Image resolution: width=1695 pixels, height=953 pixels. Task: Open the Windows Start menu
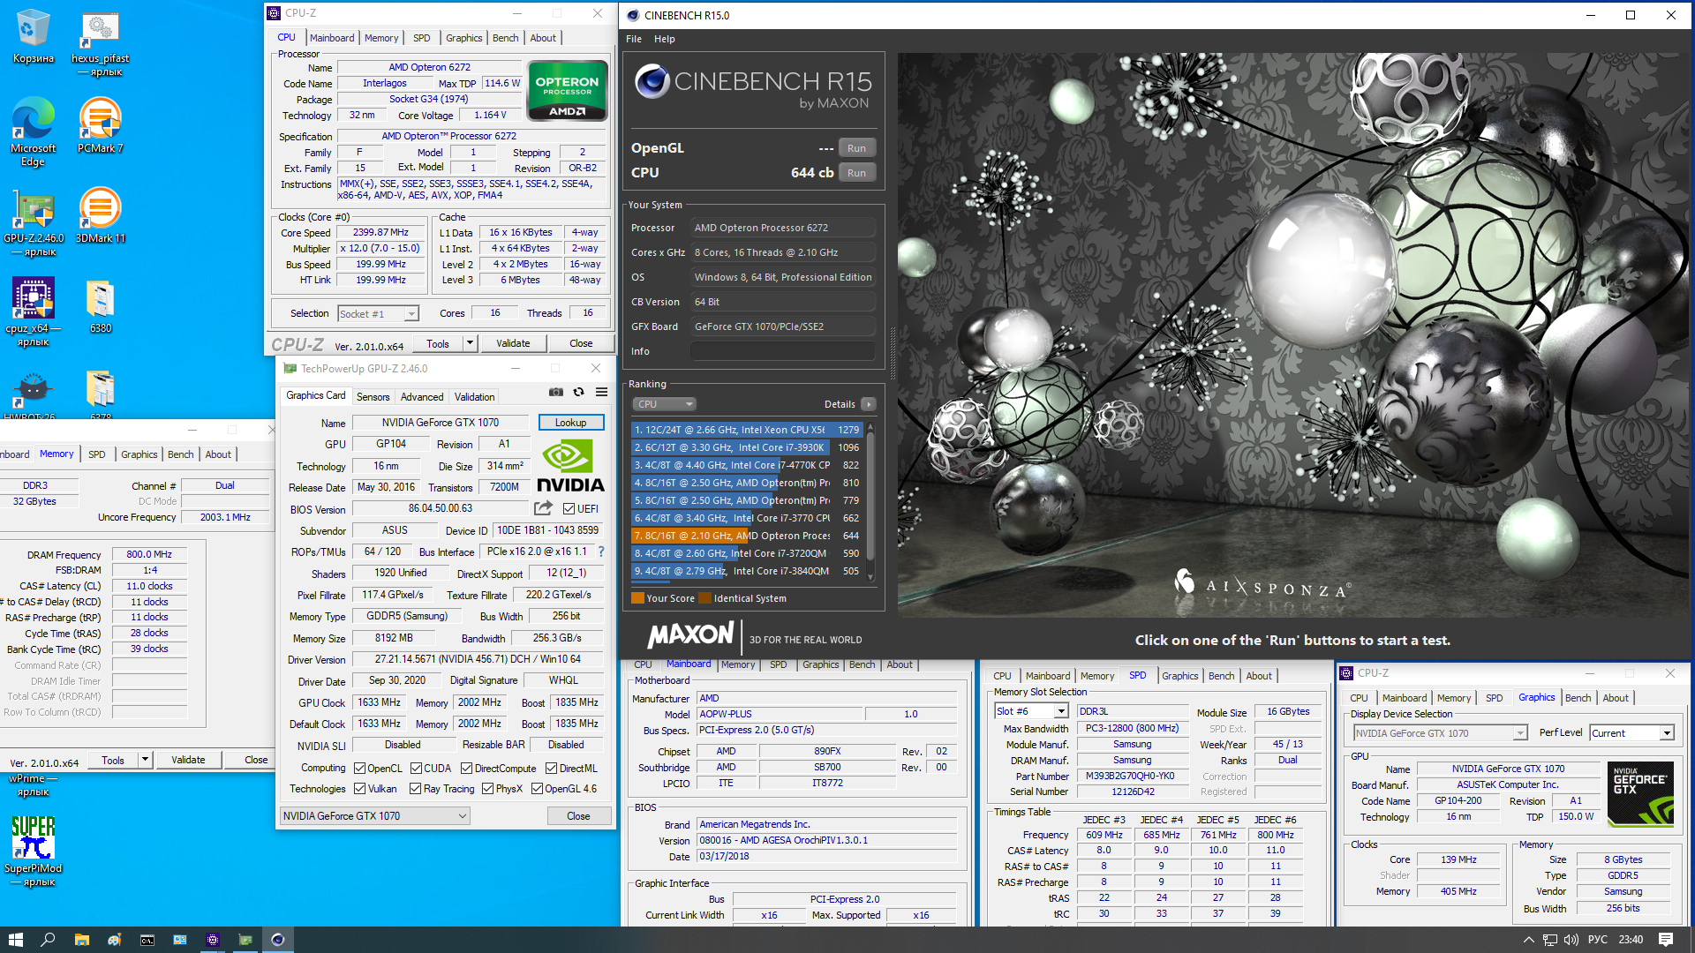[16, 940]
